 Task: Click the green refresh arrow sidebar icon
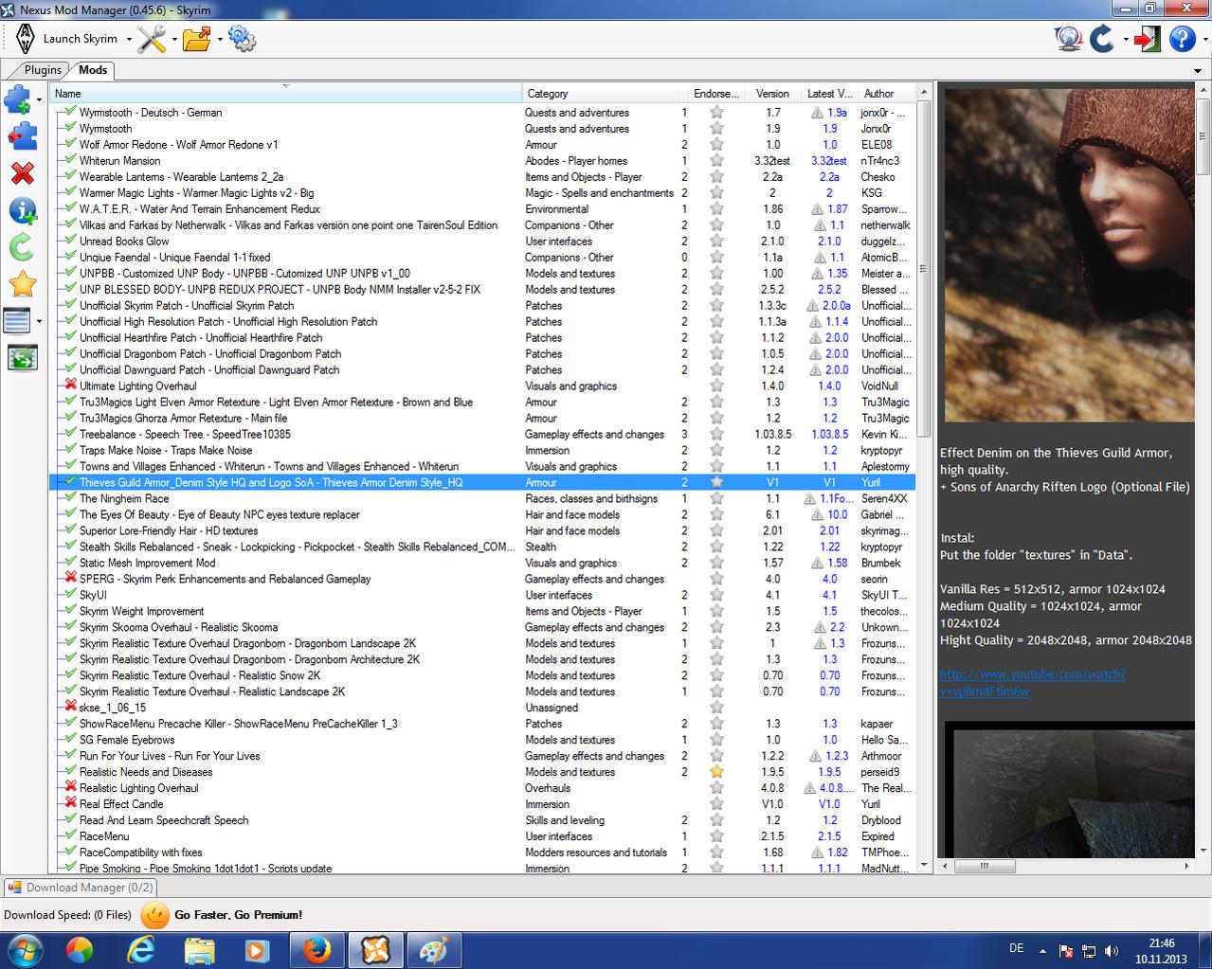(x=22, y=247)
